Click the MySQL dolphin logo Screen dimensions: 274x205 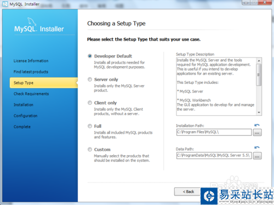click(32, 22)
